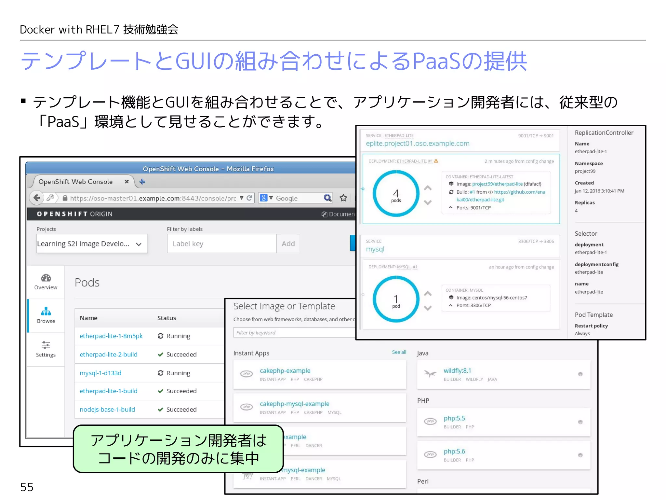Click the Name column header

(88, 318)
